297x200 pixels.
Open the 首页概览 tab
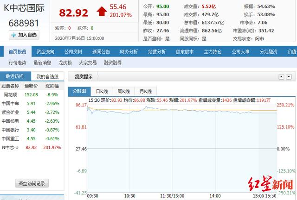[18, 51]
